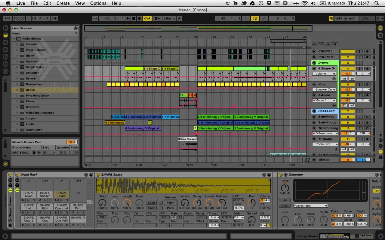Stop playback with the Stop button
Image resolution: width=385 pixels, height=240 pixels.
click(x=134, y=18)
